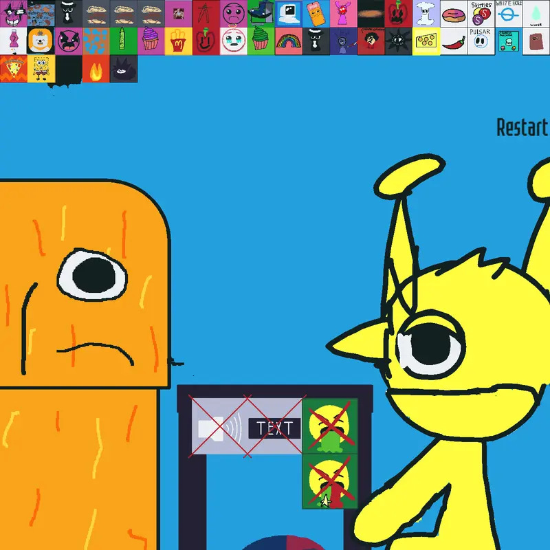The height and width of the screenshot is (550, 550).
Task: Select the Pulsar face tile
Action: (x=481, y=41)
